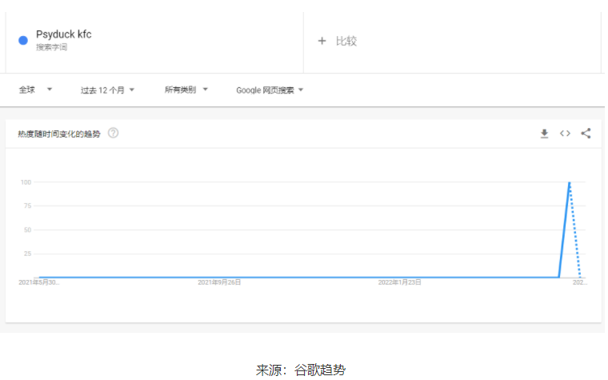This screenshot has height=380, width=608.
Task: Click the 2021年9月26日 axis label
Action: (x=219, y=282)
